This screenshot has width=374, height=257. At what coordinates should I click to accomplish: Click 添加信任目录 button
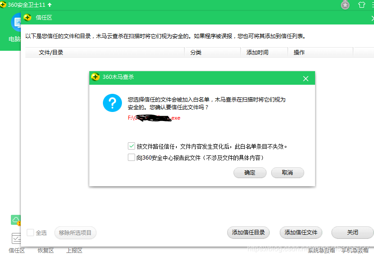(x=248, y=233)
